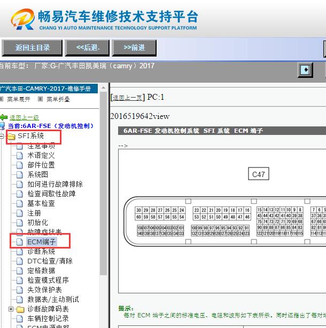Click the 术语定义 document icon

tap(20, 155)
